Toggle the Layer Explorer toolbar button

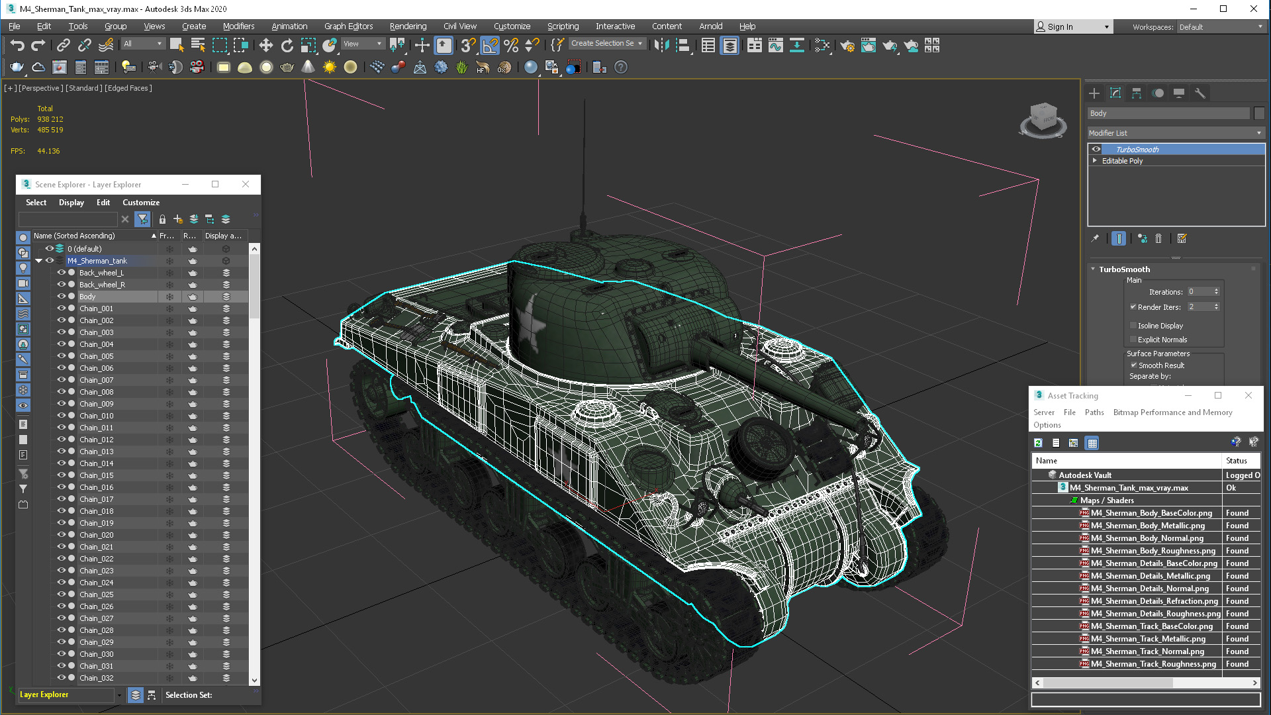click(x=730, y=45)
